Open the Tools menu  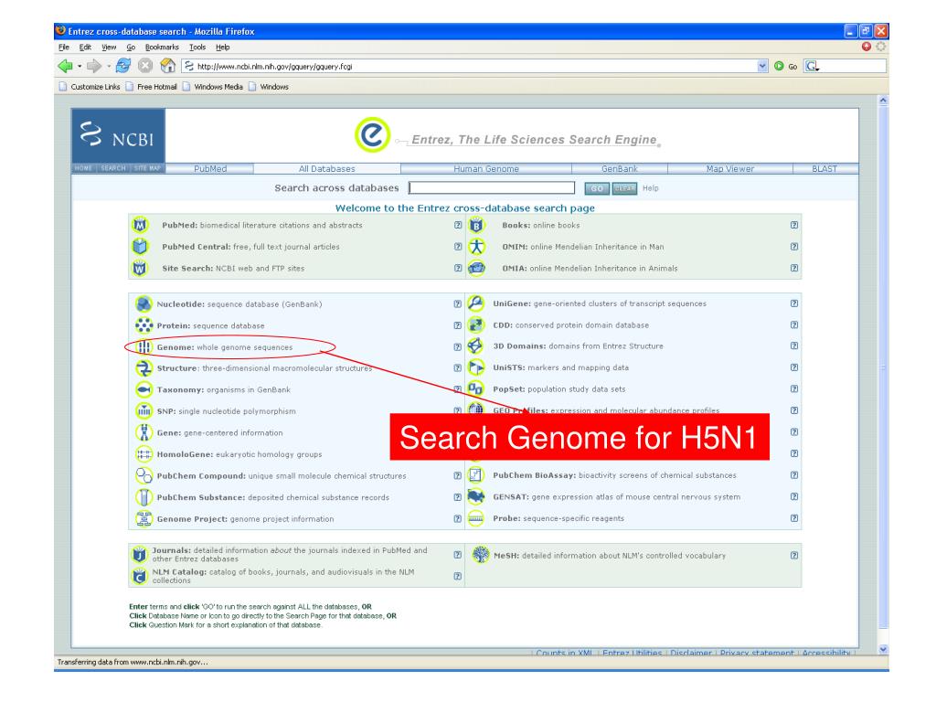click(x=197, y=48)
